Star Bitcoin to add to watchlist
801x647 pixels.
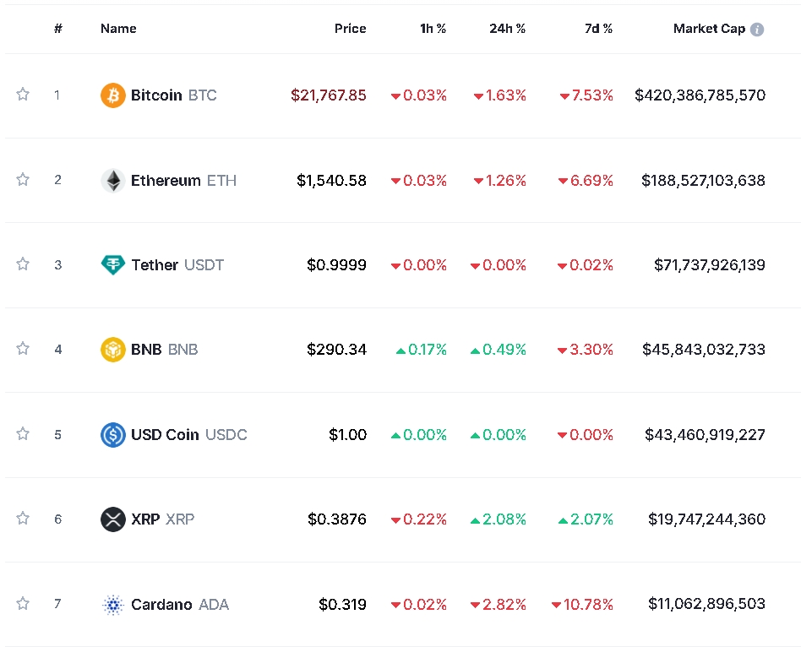point(23,95)
